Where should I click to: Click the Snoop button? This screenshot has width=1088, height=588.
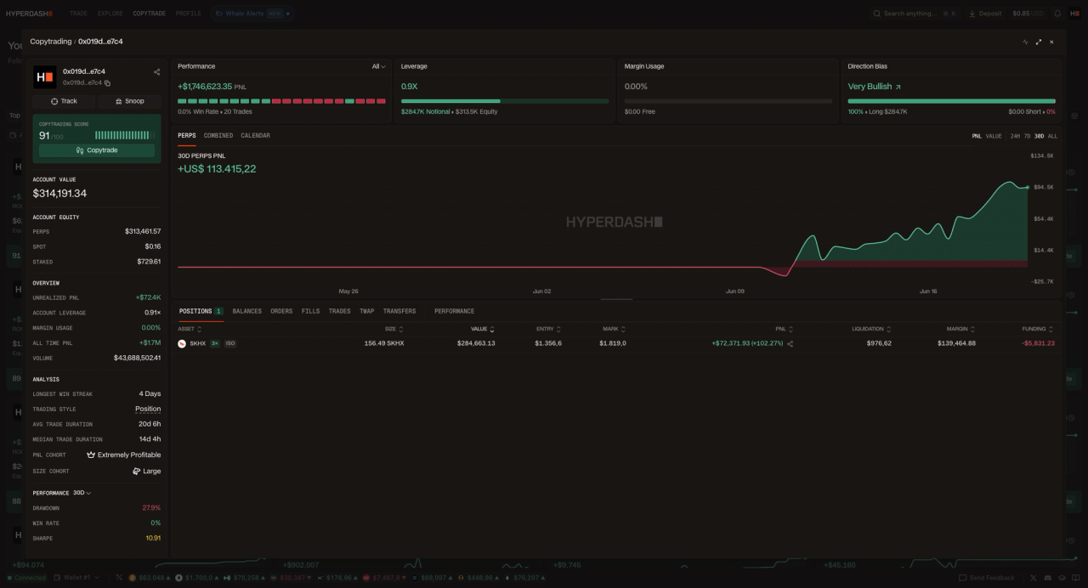130,101
